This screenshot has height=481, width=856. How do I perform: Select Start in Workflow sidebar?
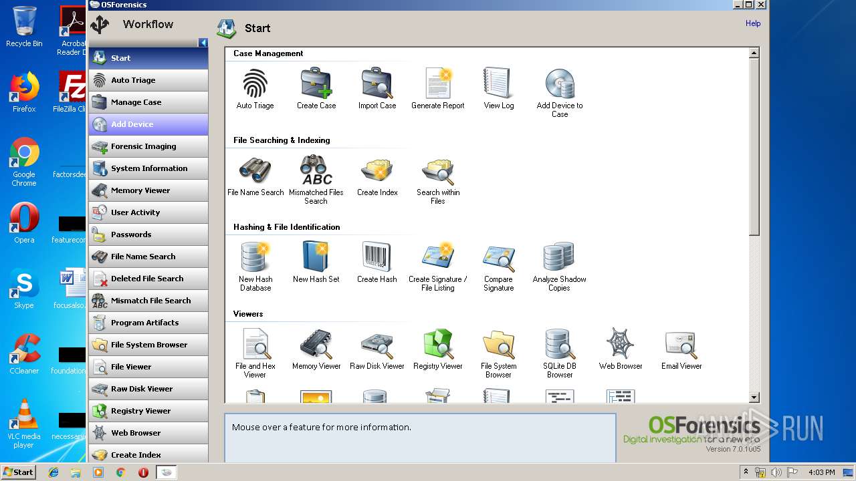coord(148,58)
